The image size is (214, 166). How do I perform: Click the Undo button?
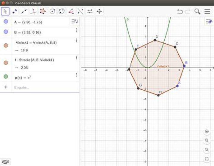(x=180, y=12)
